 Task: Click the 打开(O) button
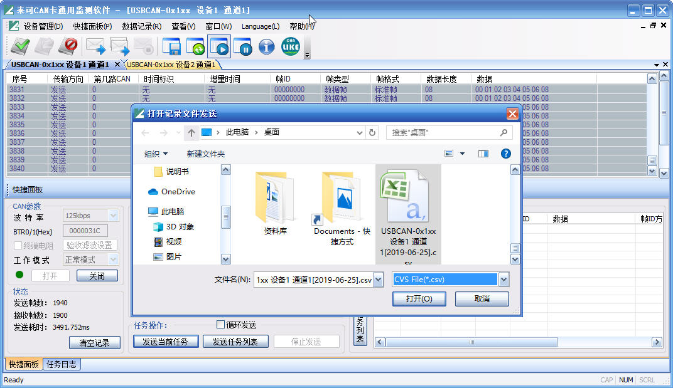tap(419, 299)
